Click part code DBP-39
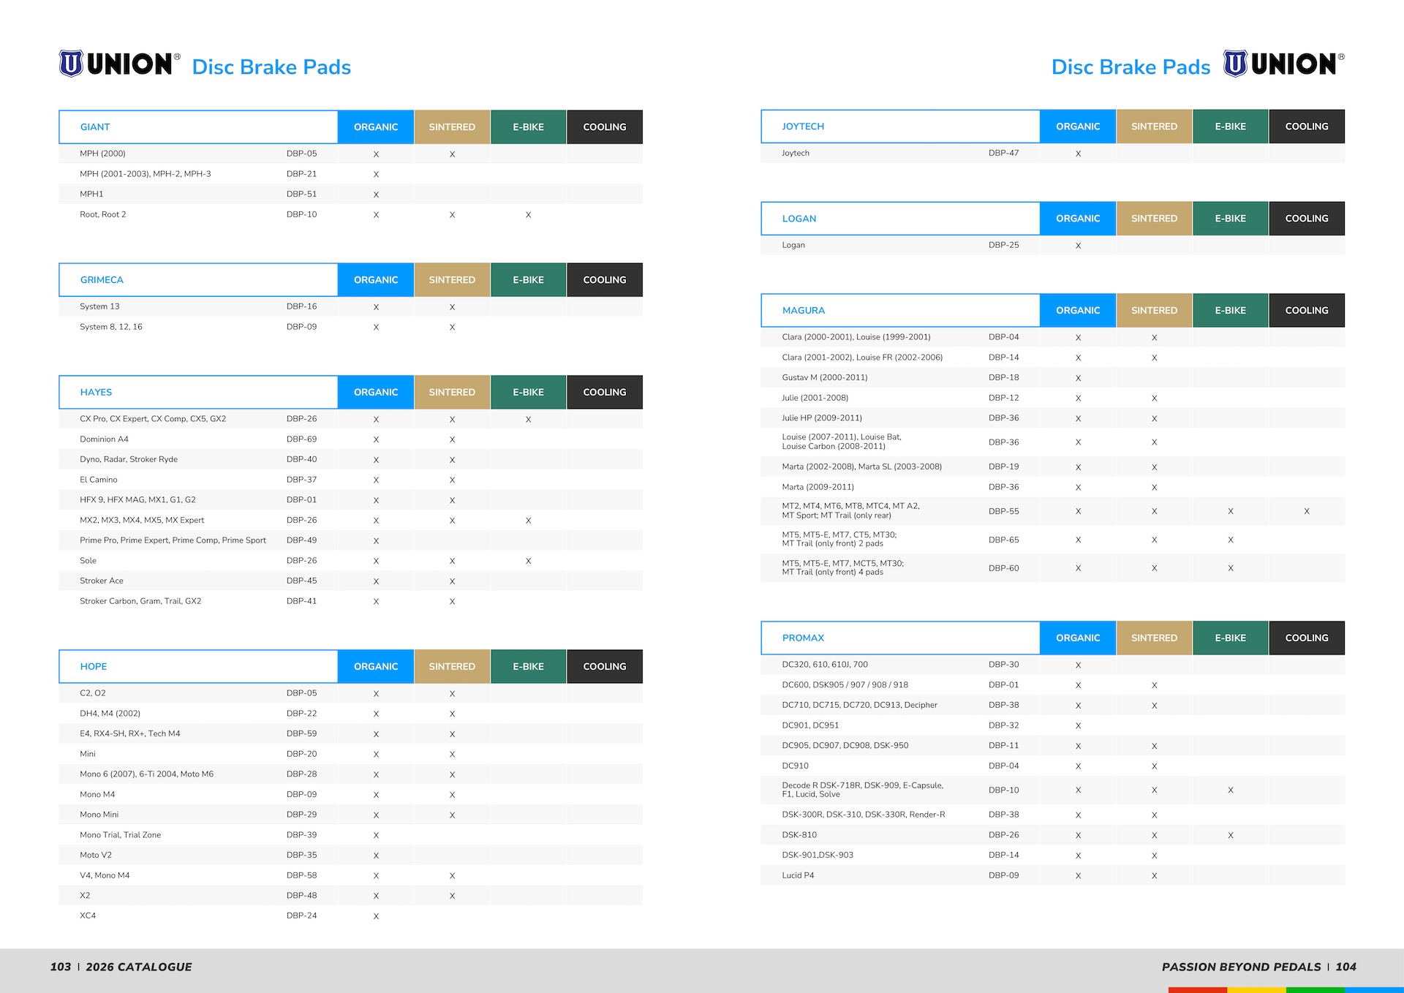Image resolution: width=1404 pixels, height=993 pixels. pyautogui.click(x=301, y=835)
